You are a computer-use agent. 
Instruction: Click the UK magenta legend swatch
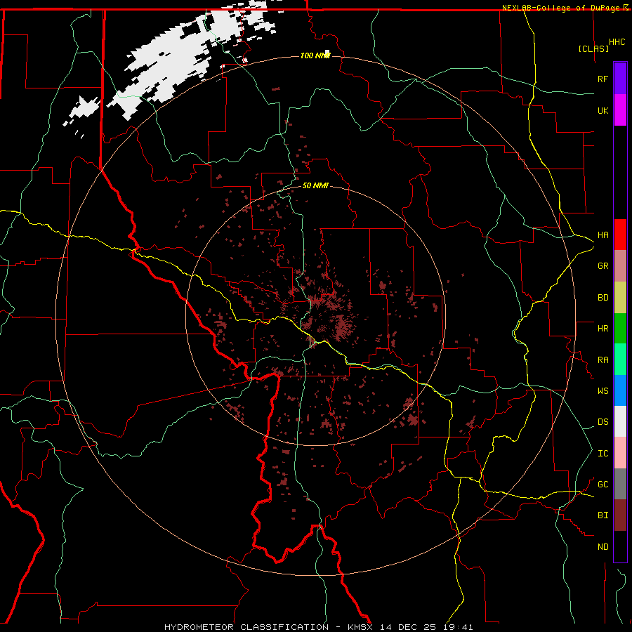click(620, 110)
